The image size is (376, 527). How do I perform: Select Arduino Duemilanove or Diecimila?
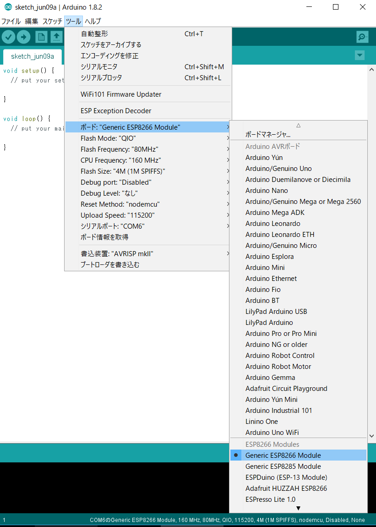pos(299,180)
